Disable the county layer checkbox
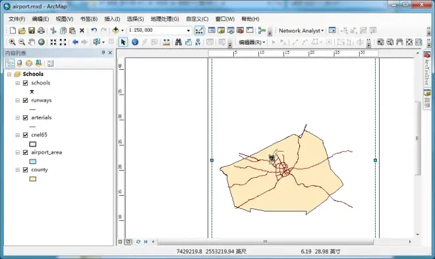 click(x=26, y=170)
